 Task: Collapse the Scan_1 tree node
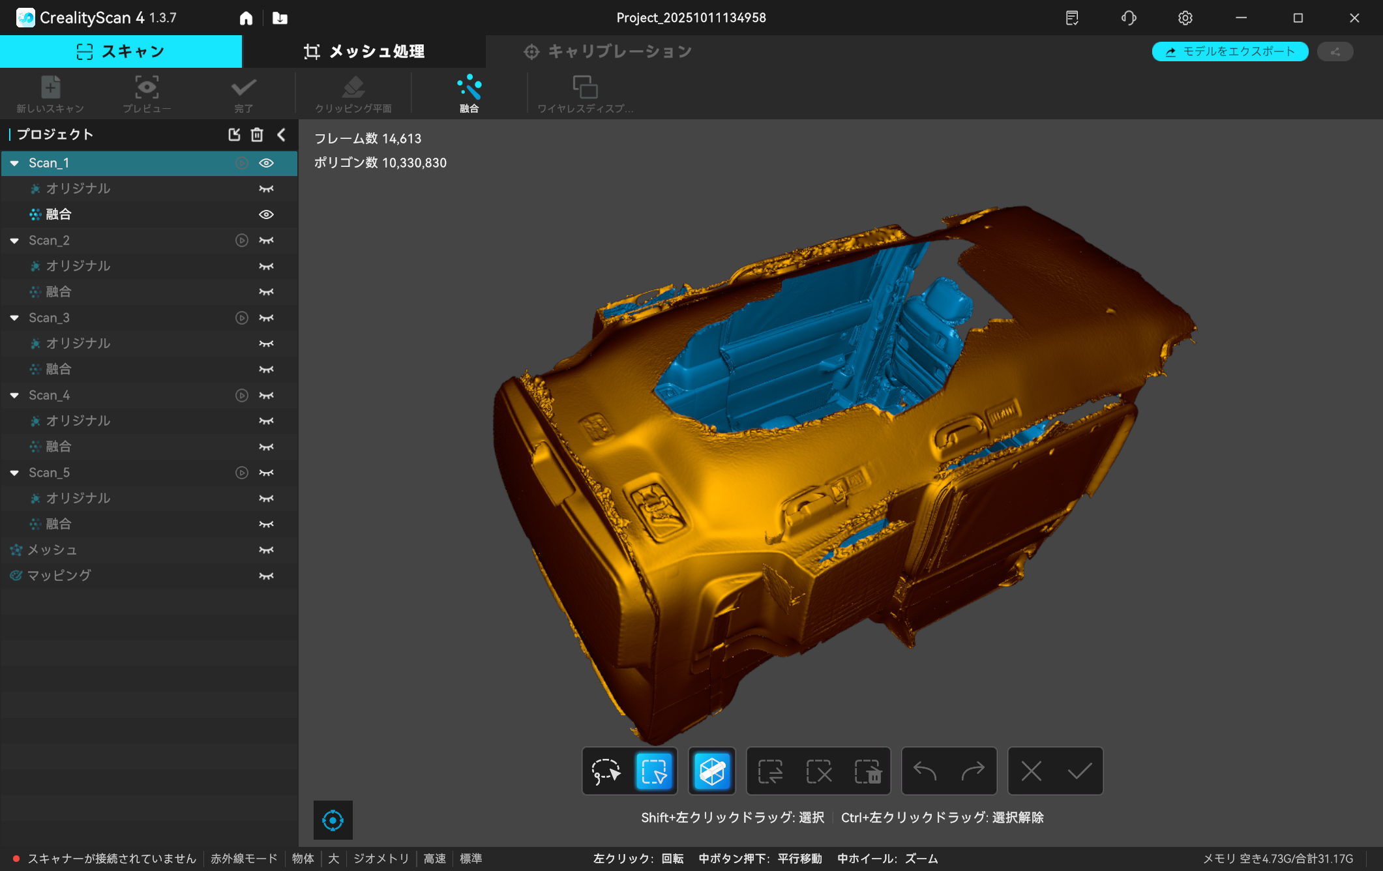[x=14, y=163]
